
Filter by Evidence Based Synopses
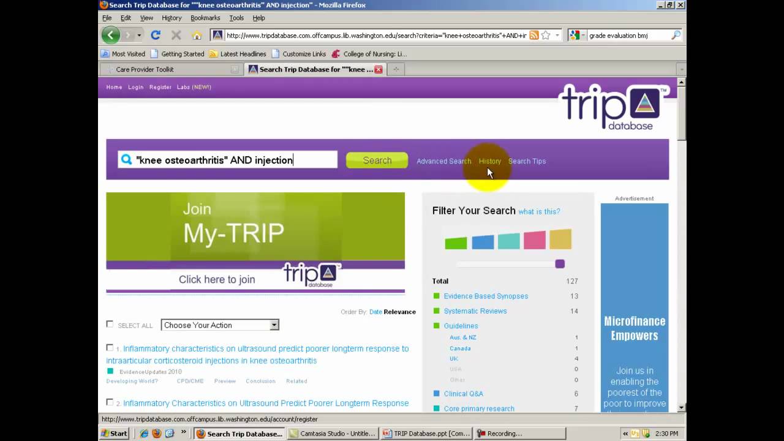point(486,296)
